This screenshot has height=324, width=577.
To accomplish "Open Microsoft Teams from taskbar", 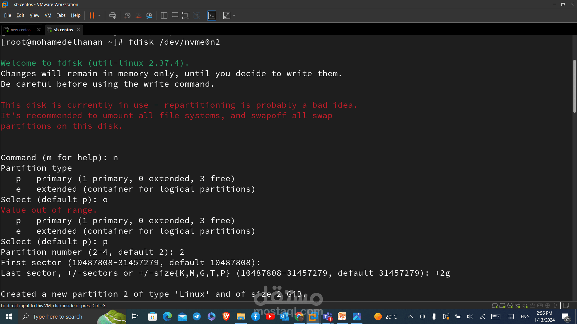I will (328, 316).
